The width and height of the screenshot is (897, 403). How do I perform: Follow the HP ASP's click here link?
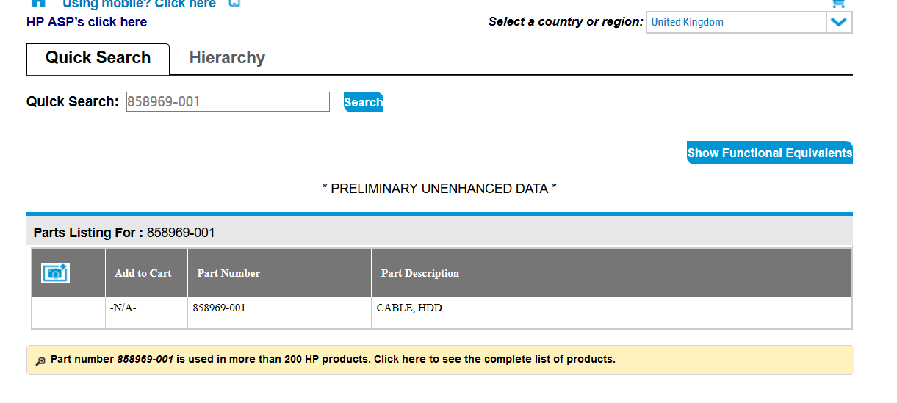pyautogui.click(x=87, y=22)
